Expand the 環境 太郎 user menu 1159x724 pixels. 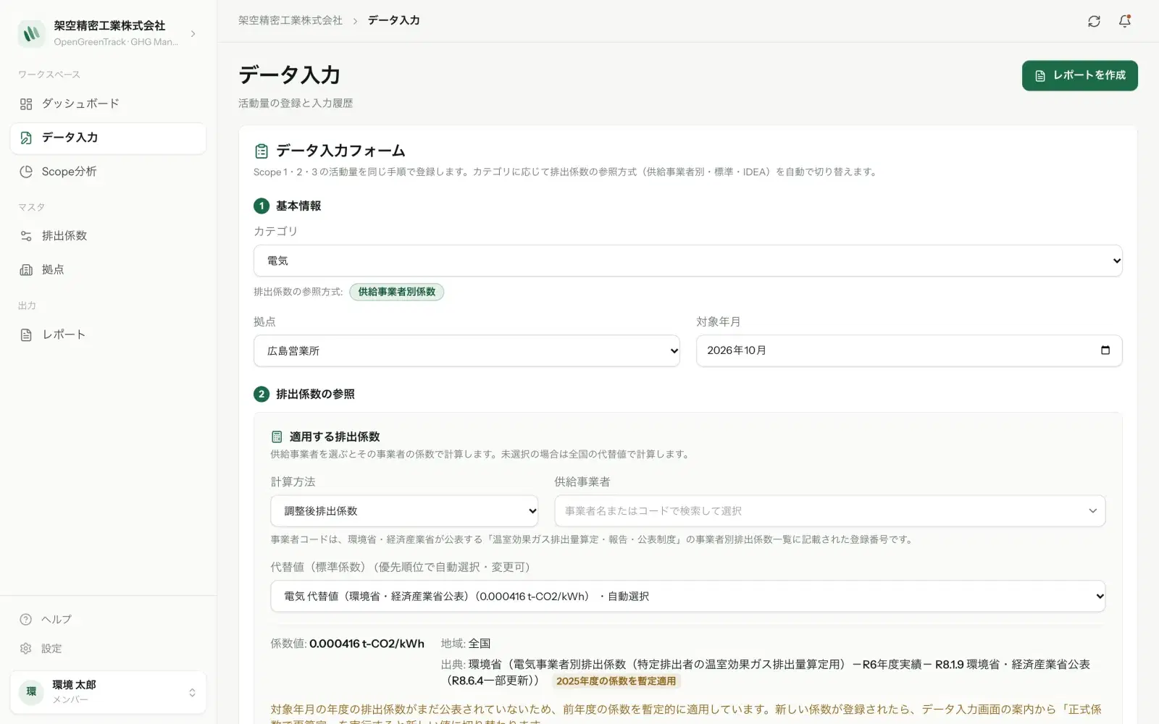108,692
